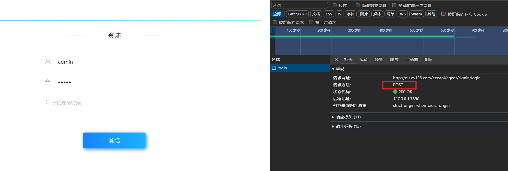508x171 pixels.
Task: Close the request details panel with X
Action: click(336, 60)
